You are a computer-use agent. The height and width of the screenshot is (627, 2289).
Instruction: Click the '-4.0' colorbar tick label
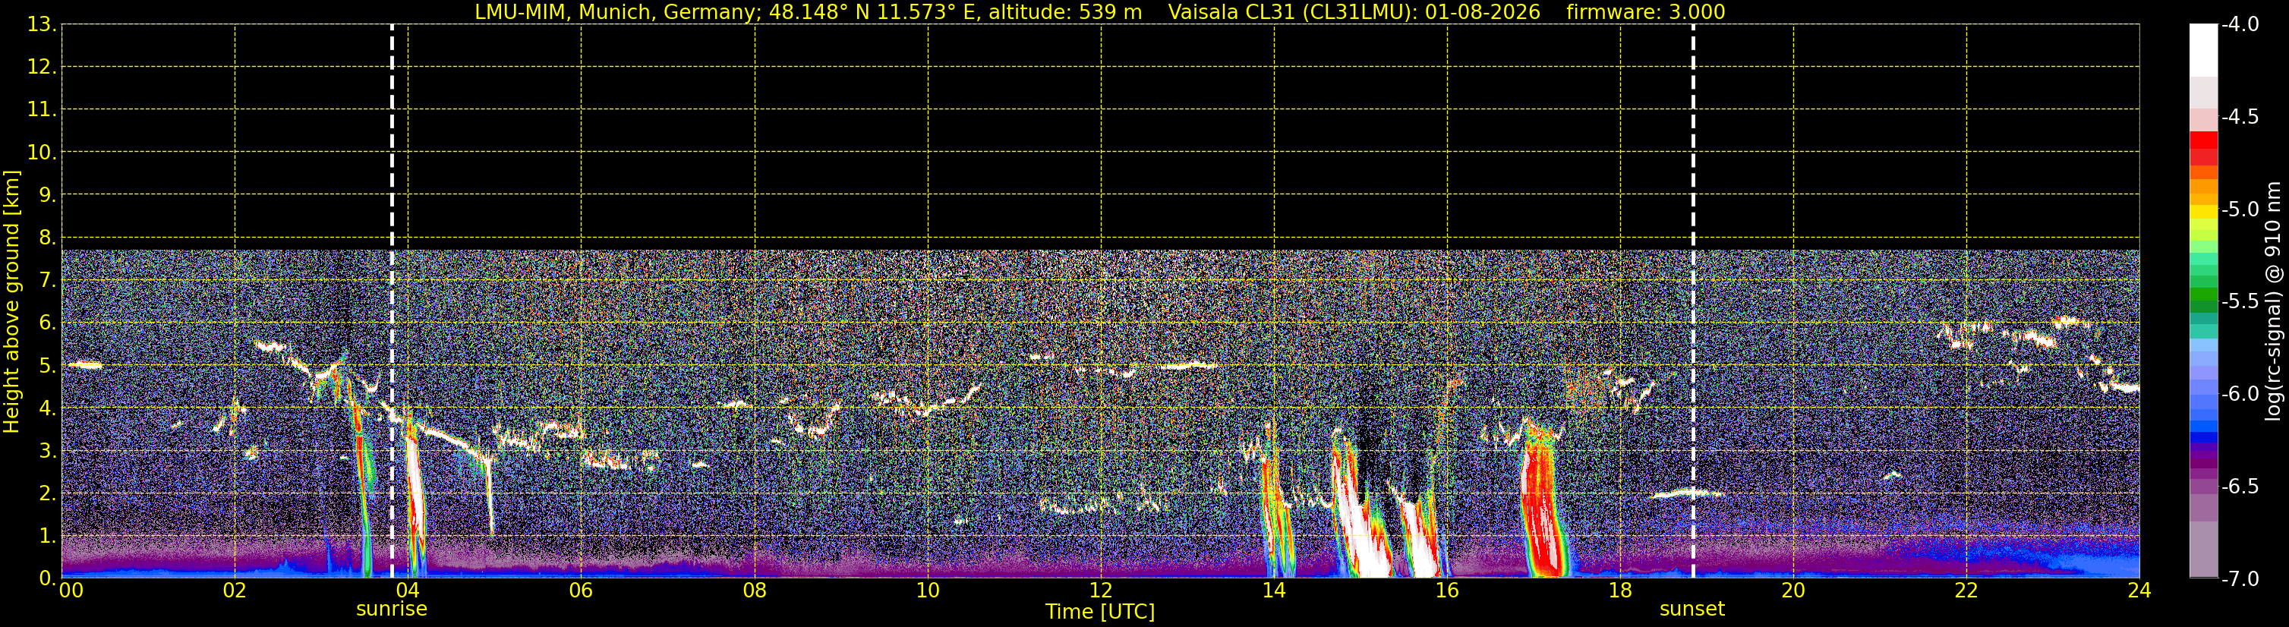(2240, 24)
